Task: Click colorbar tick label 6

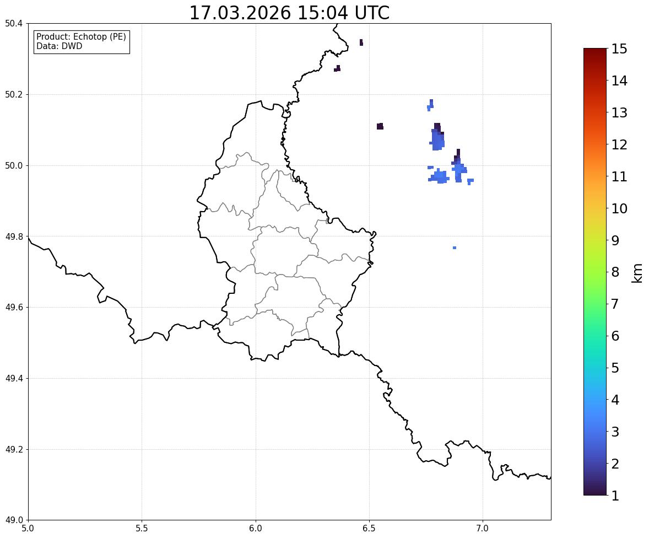Action: [615, 336]
